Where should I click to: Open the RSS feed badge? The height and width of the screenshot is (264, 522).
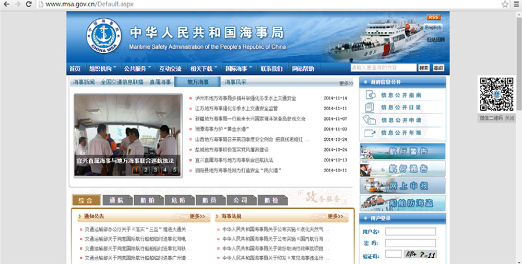(433, 17)
